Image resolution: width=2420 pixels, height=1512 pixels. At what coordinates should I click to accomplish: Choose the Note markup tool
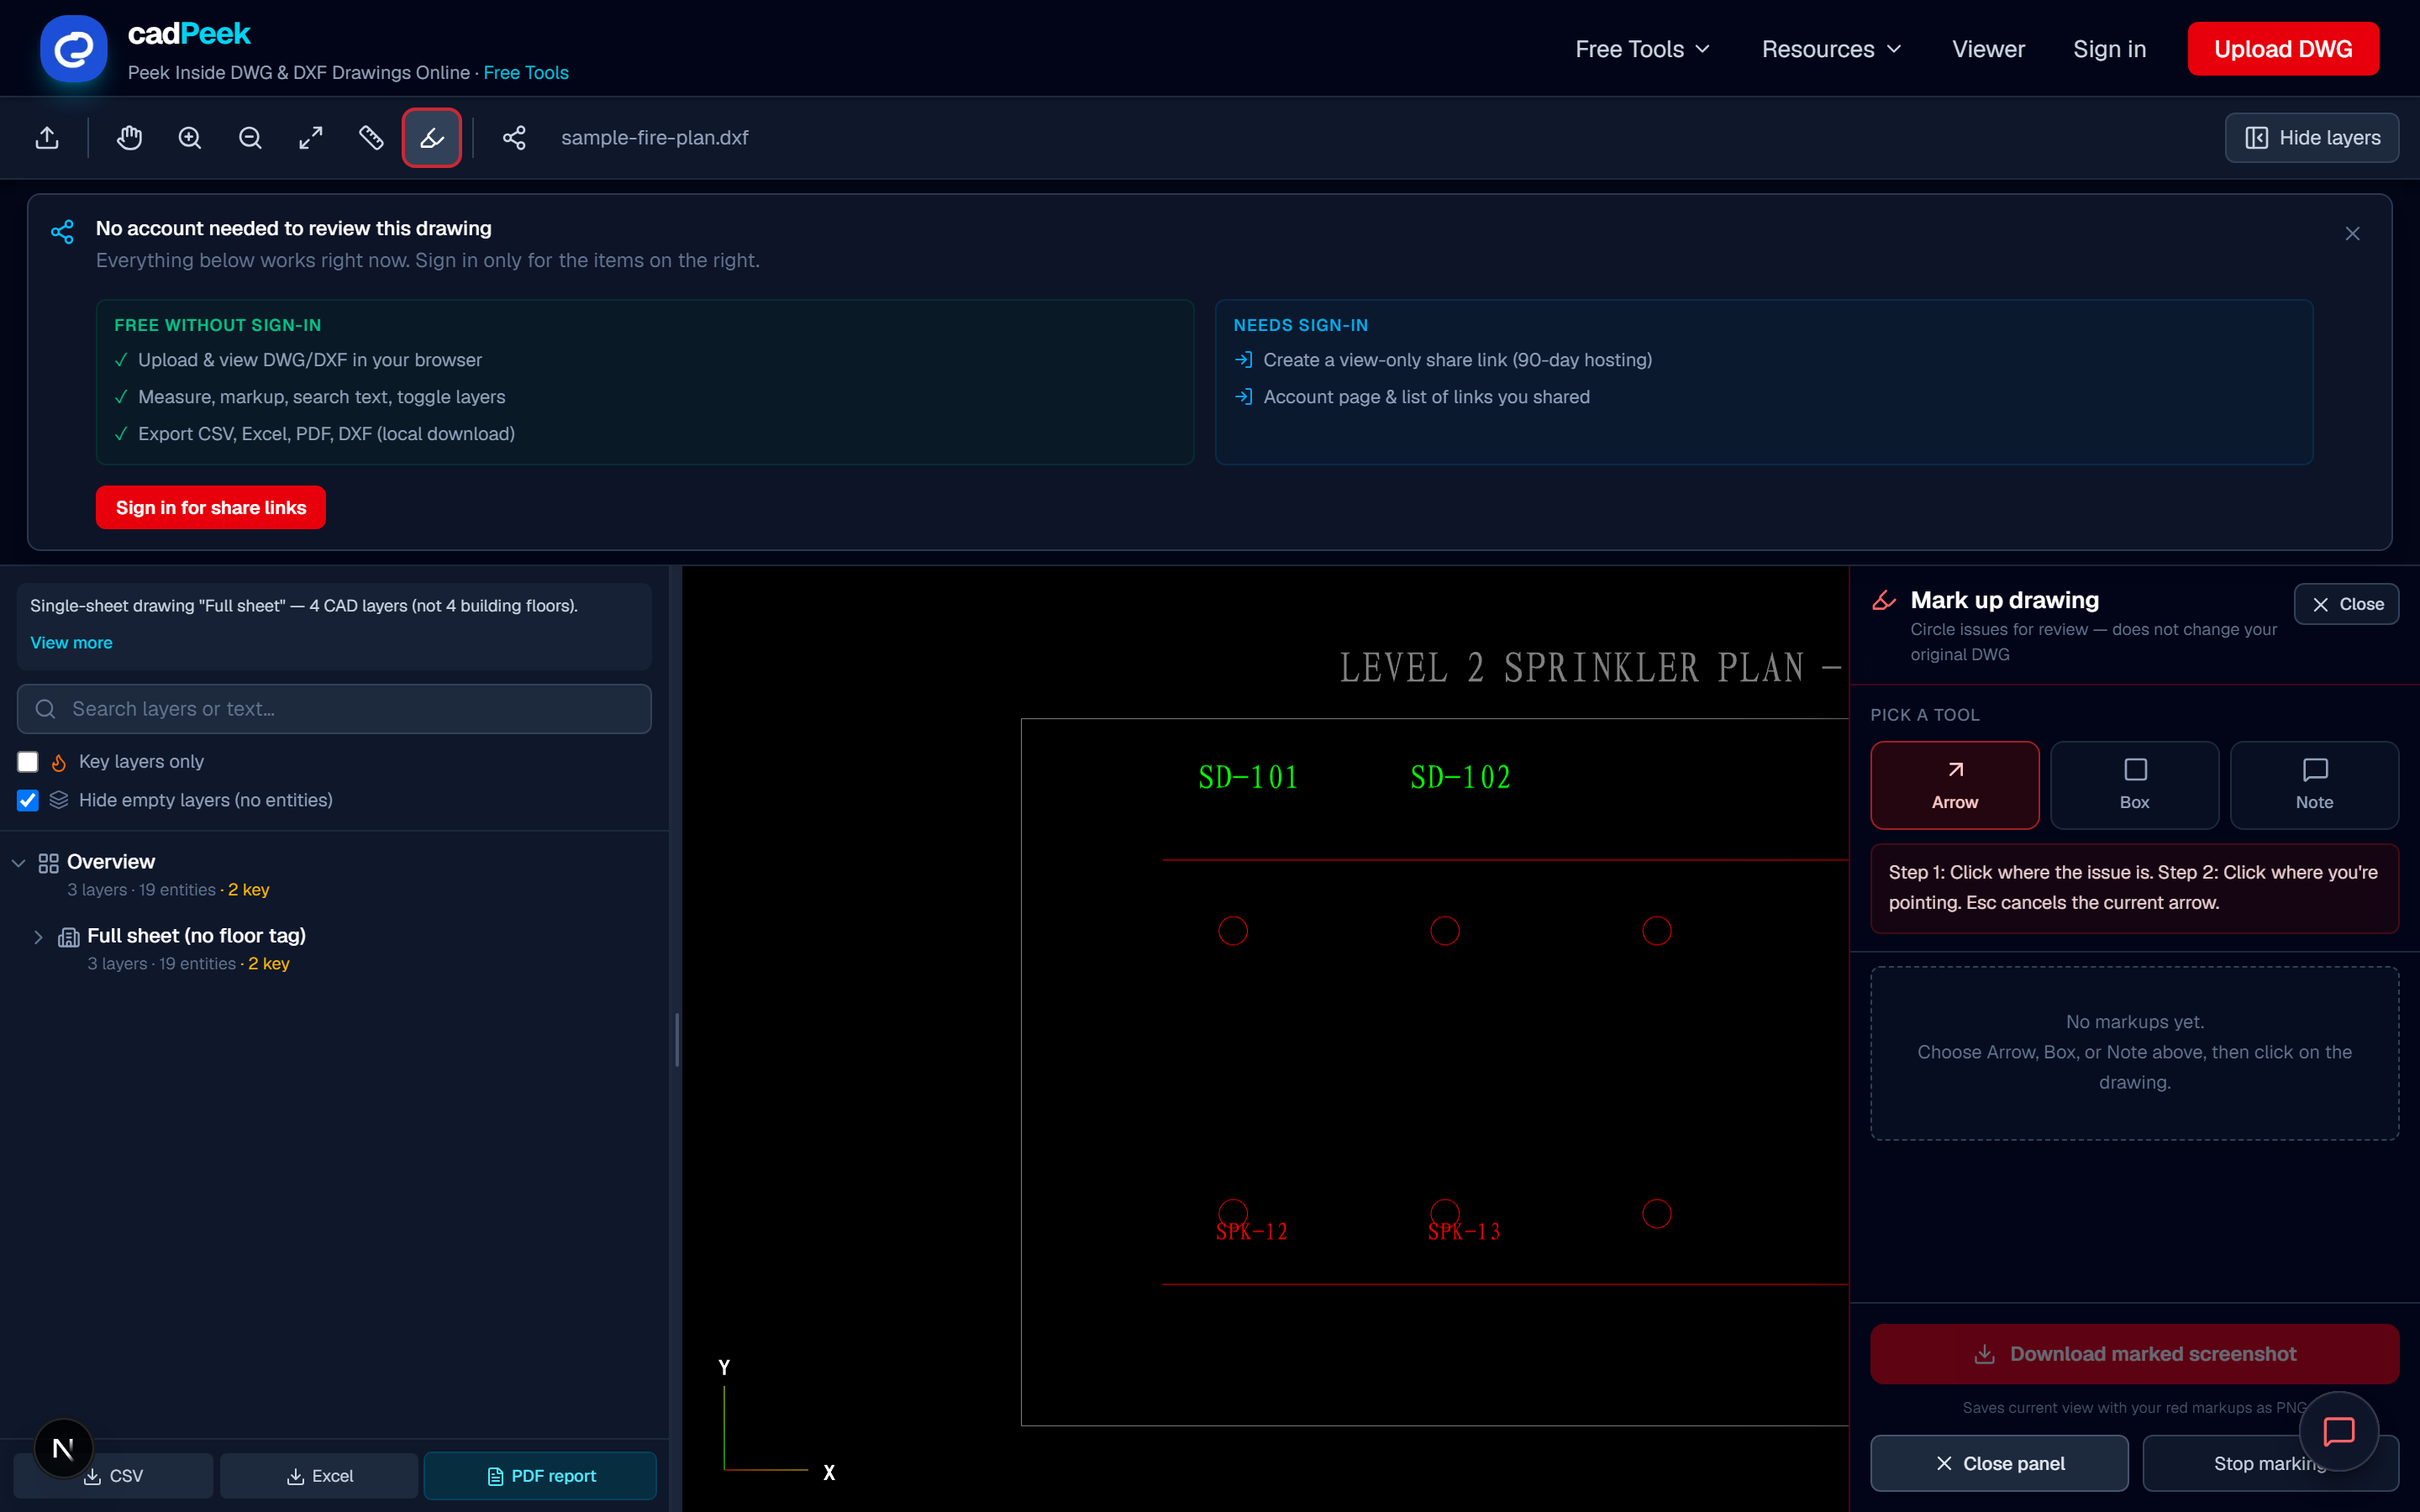[x=2314, y=785]
